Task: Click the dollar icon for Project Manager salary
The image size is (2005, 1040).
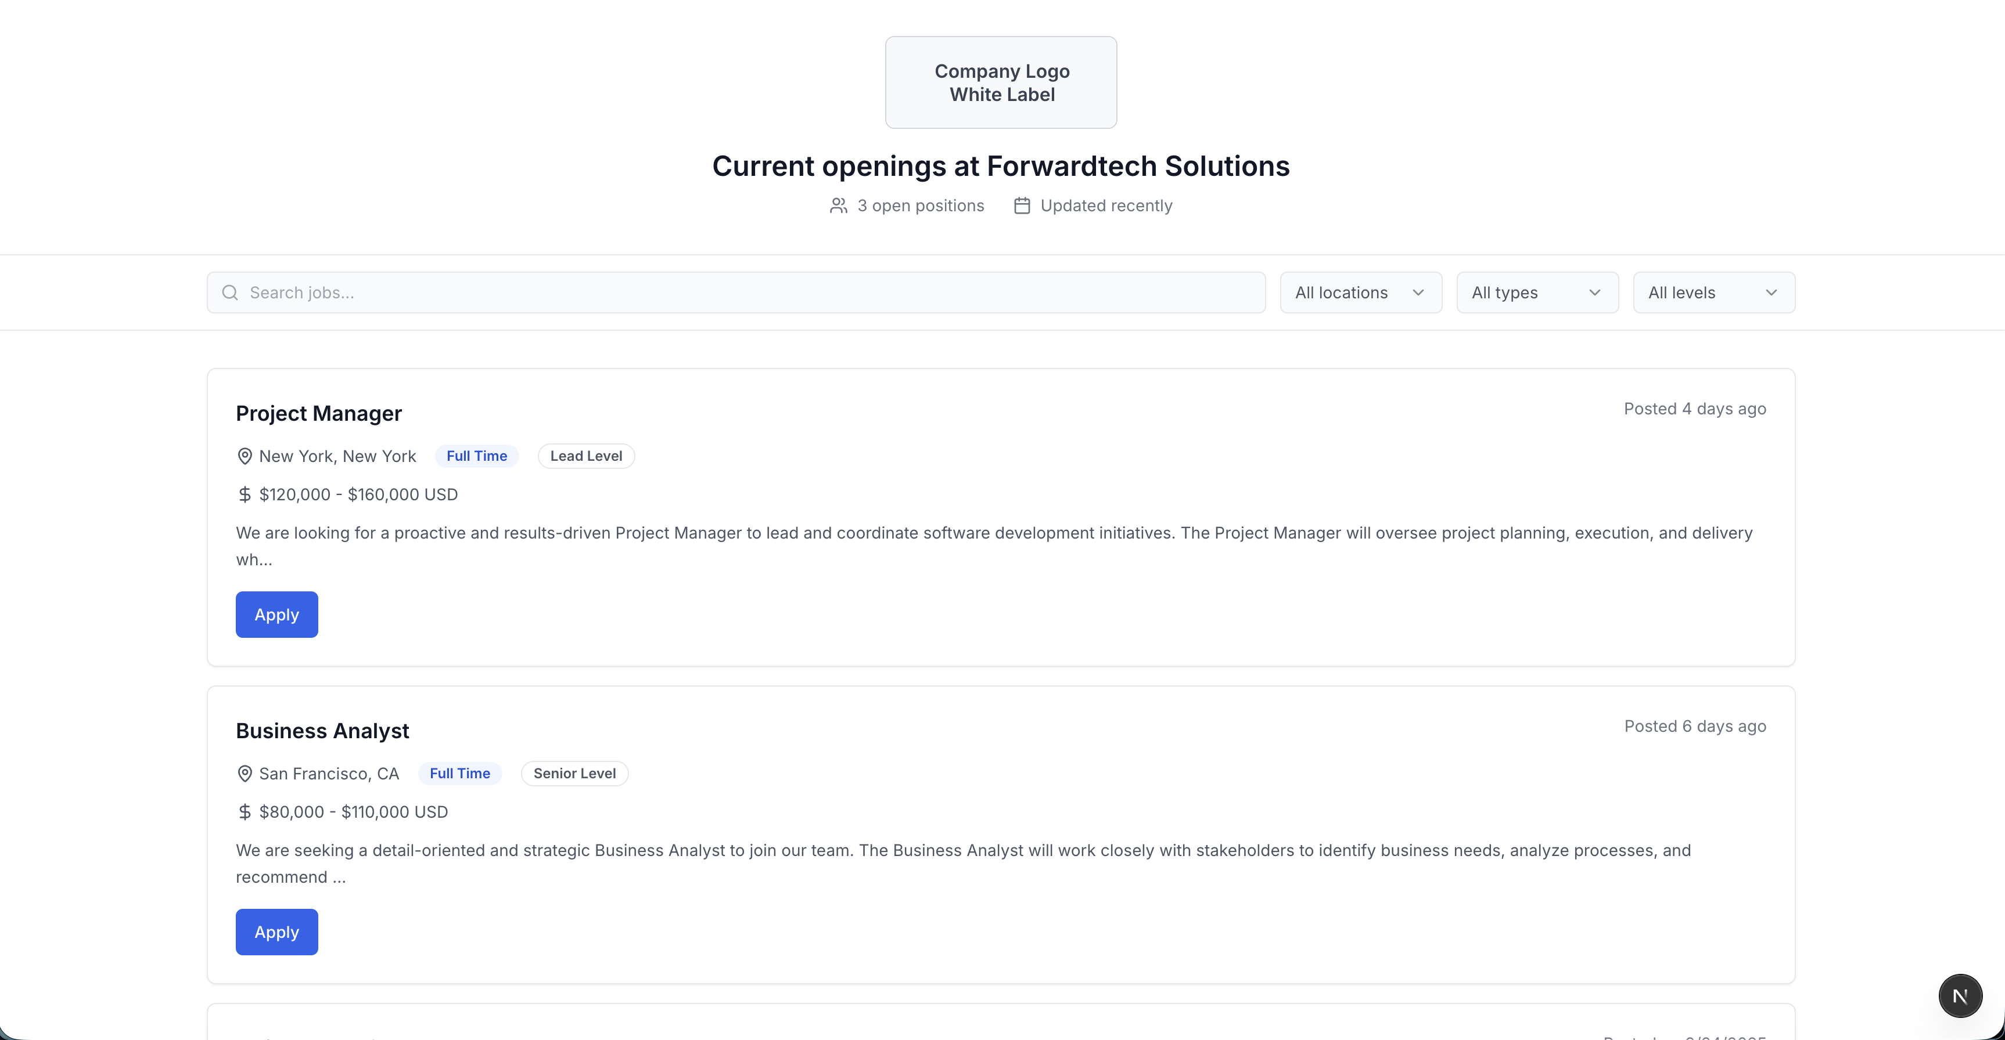Action: [245, 494]
